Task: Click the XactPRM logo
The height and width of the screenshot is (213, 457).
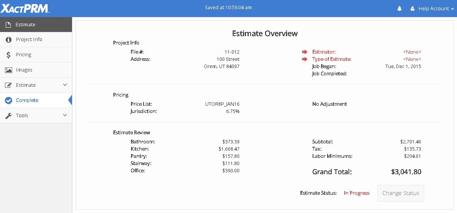Action: coord(24,8)
